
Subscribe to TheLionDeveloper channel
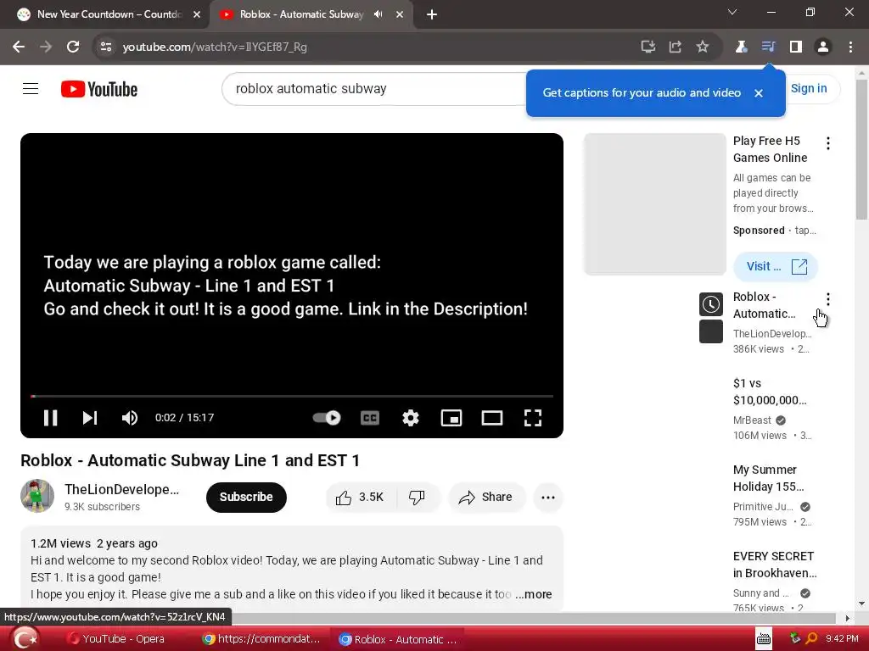coord(246,497)
